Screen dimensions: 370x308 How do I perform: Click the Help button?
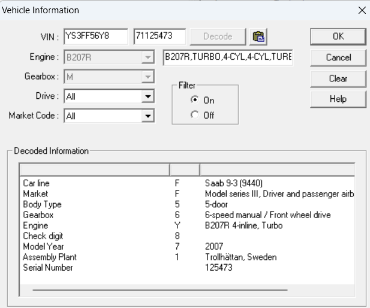(x=338, y=99)
